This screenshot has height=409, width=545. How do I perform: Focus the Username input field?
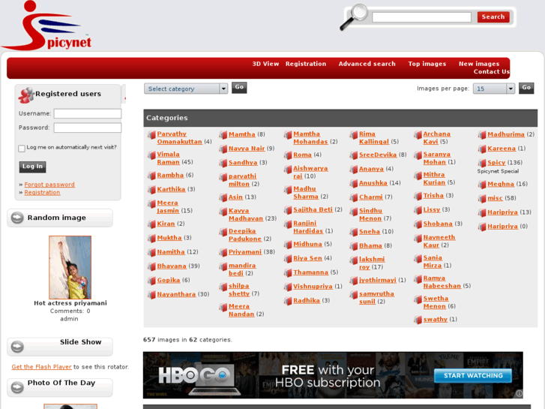(x=88, y=113)
